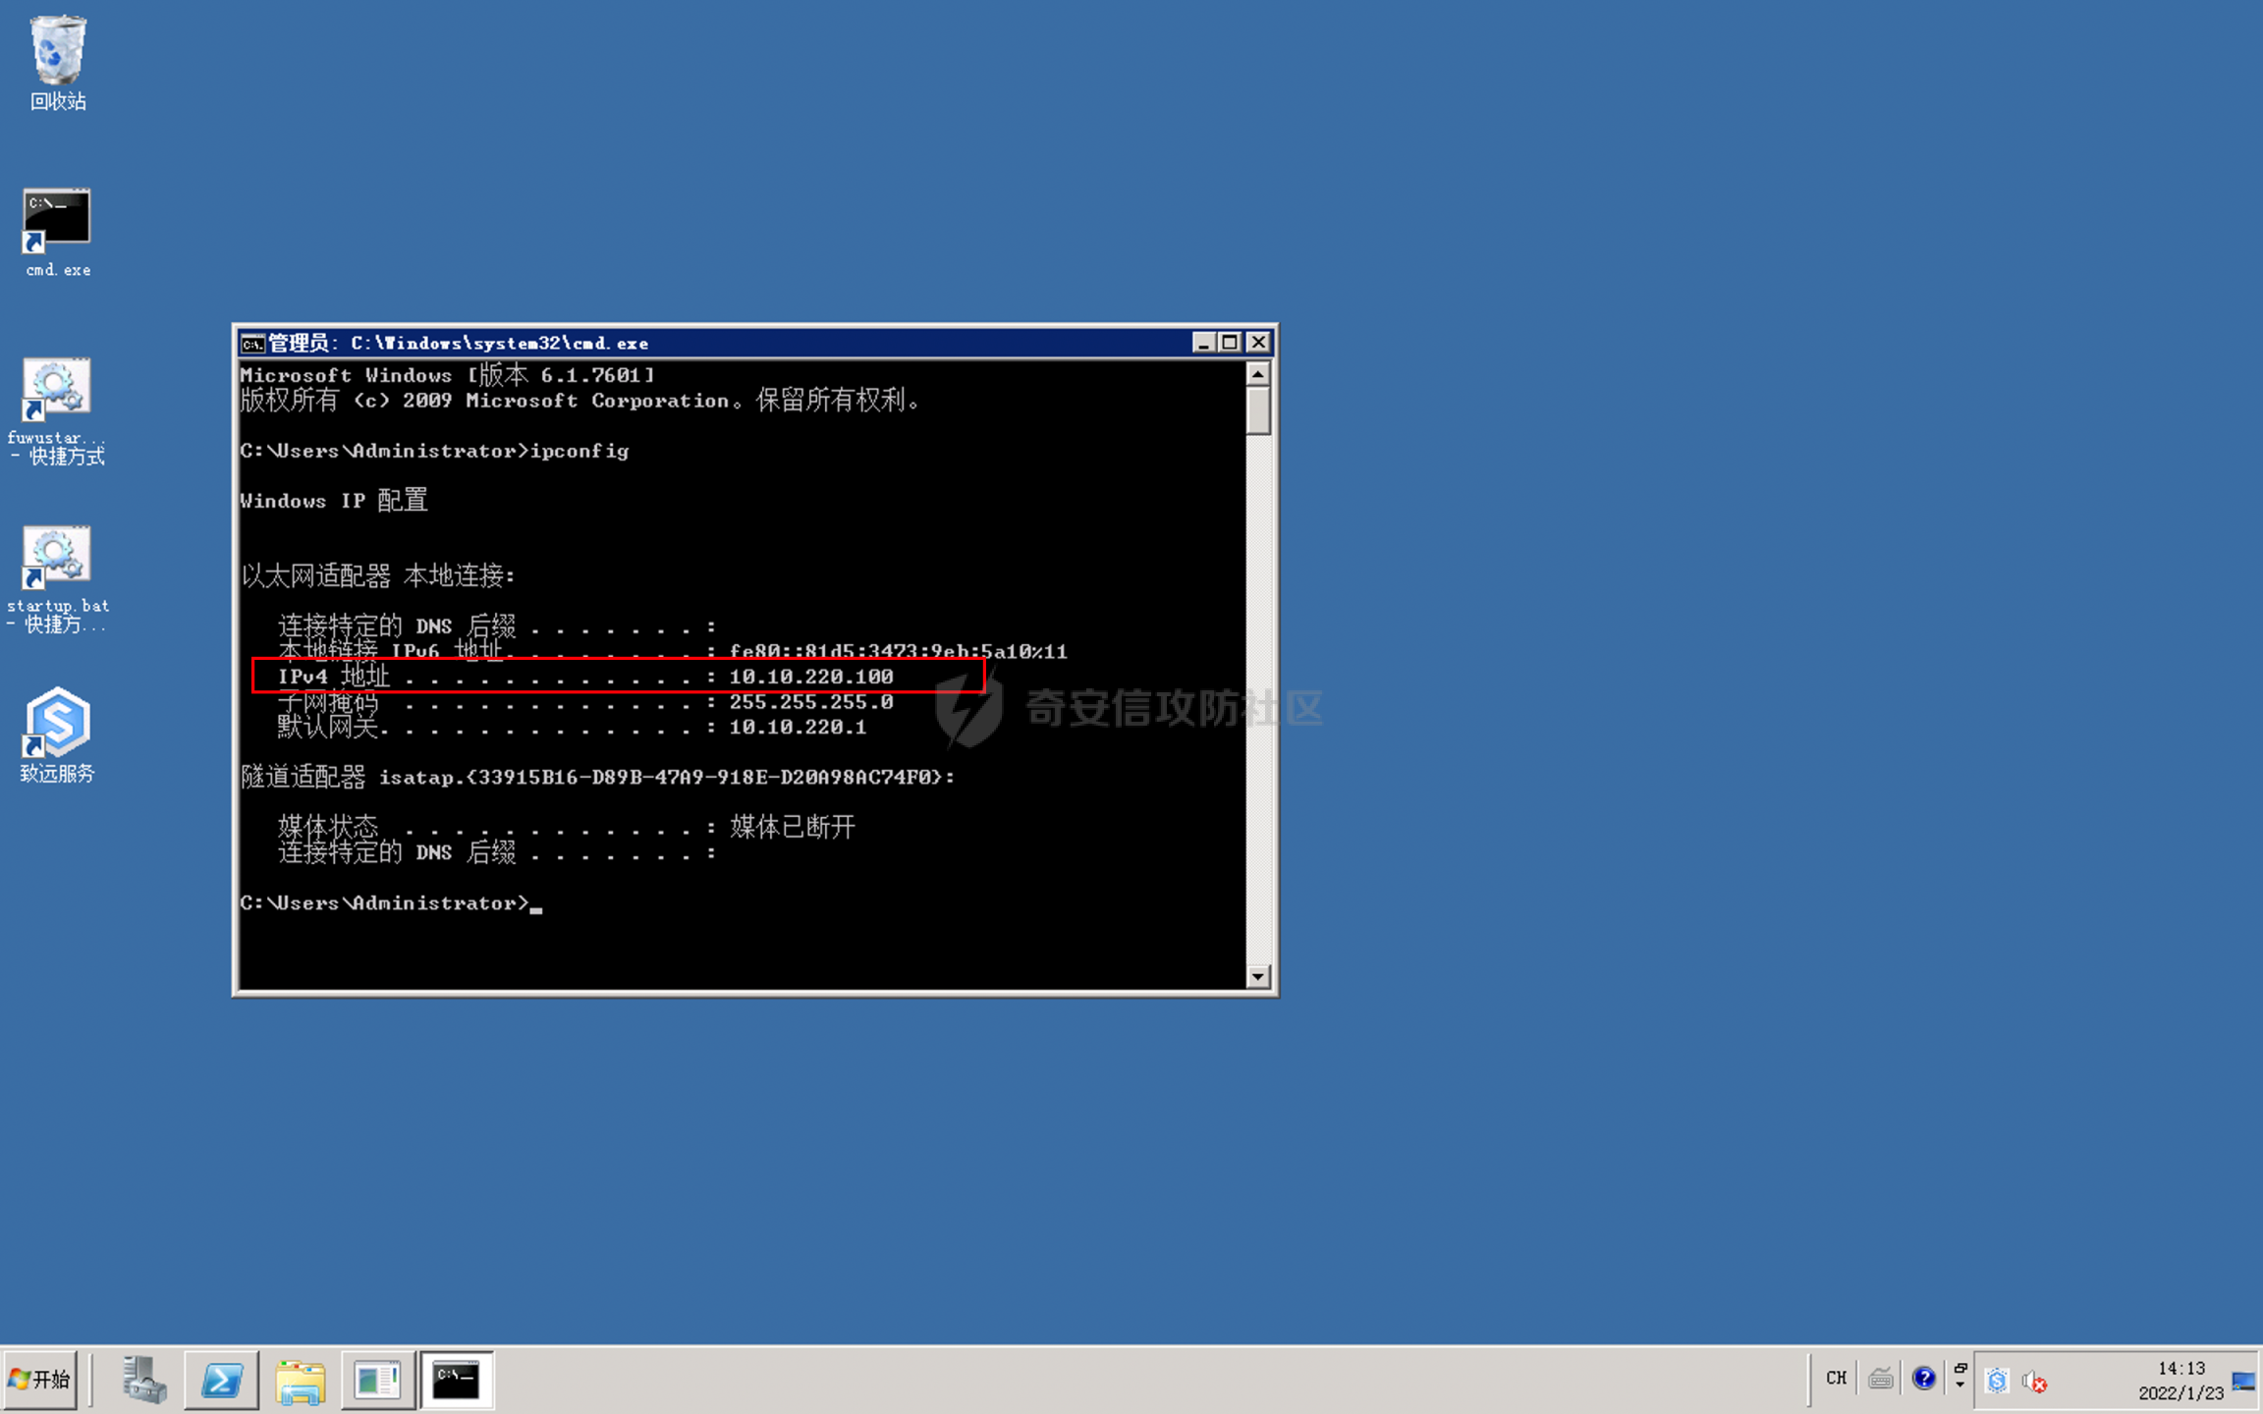The height and width of the screenshot is (1414, 2263).
Task: Click the gateway value 10.10.220.1
Action: pos(798,728)
